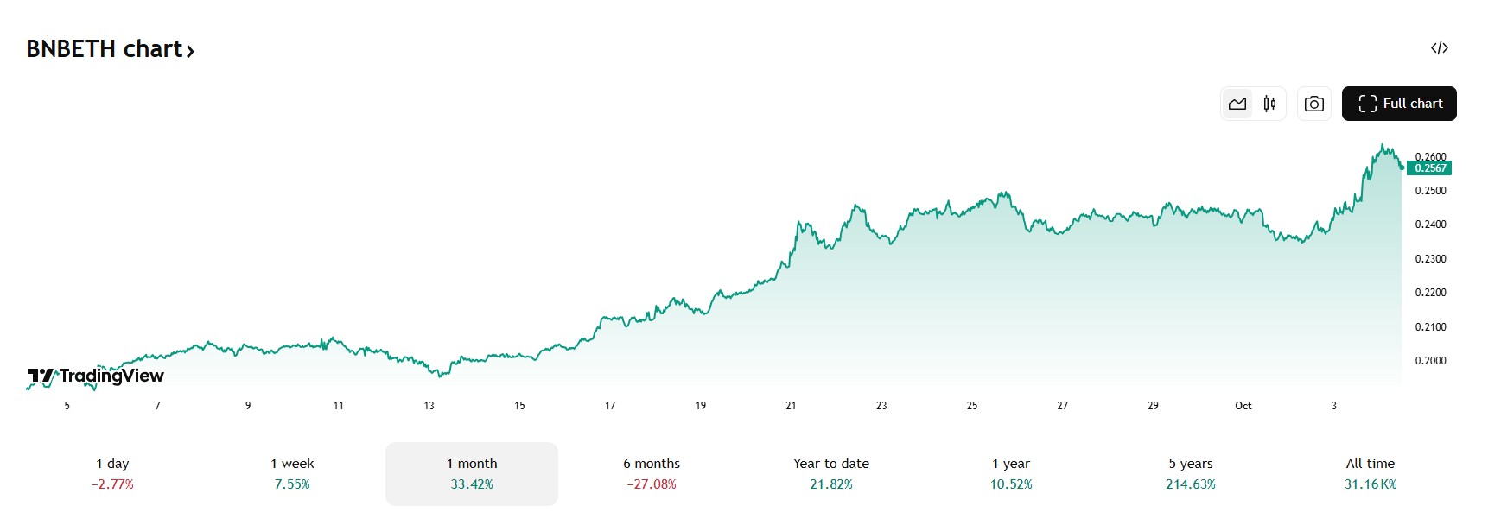Show the All time range
The width and height of the screenshot is (1501, 525).
click(x=1371, y=473)
